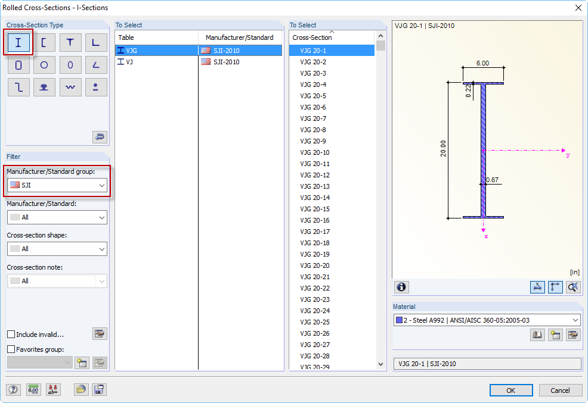Enable the Favorites group checkbox
This screenshot has height=403, width=588.
pyautogui.click(x=10, y=349)
